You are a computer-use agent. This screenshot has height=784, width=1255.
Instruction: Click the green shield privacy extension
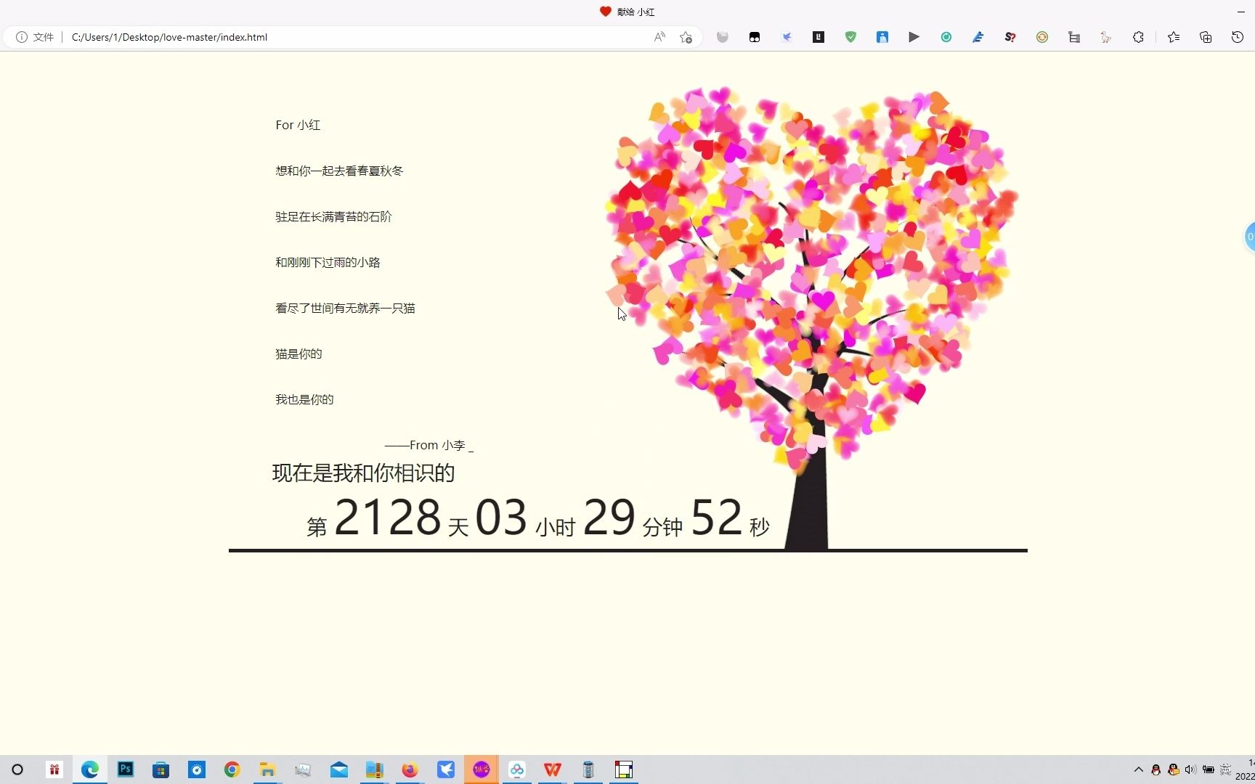[850, 37]
